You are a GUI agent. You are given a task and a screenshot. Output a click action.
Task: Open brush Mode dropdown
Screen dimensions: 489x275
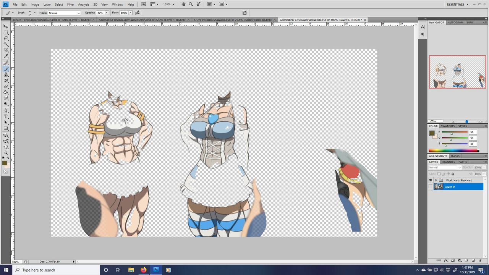(65, 13)
